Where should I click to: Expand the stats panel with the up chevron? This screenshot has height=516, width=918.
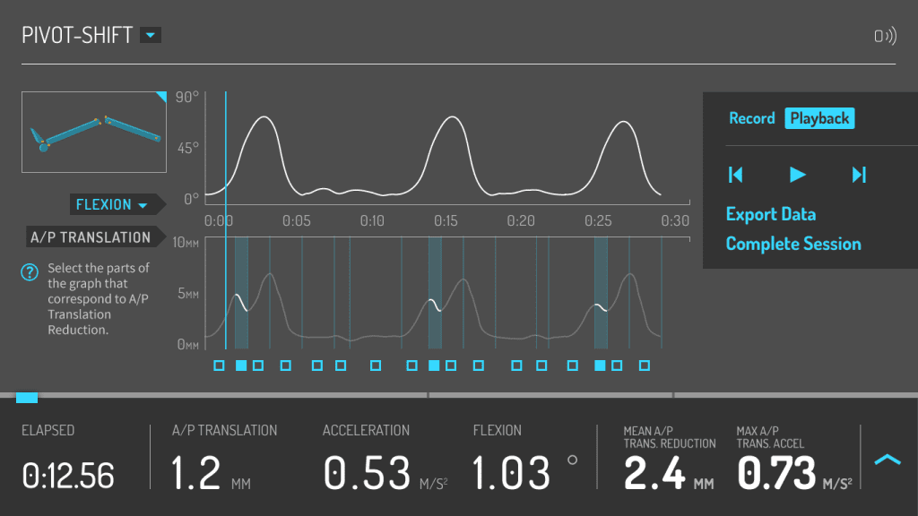click(887, 460)
